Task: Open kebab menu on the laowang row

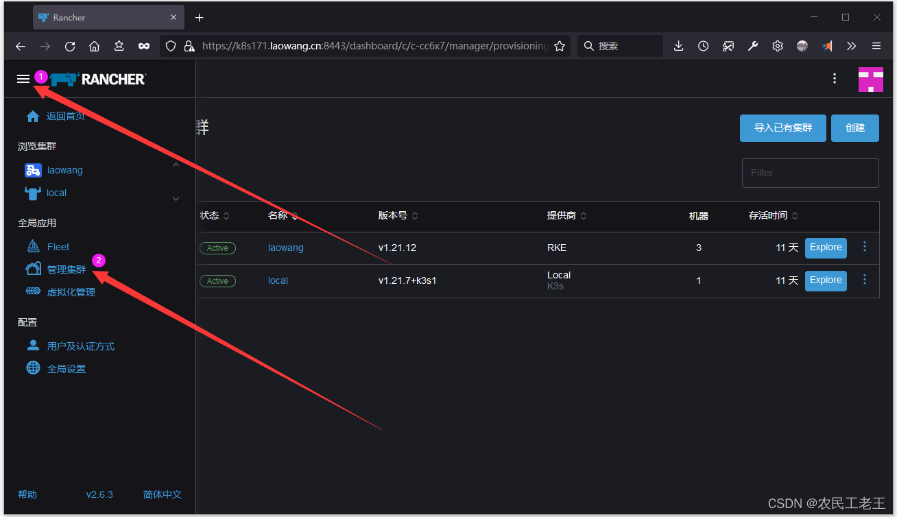Action: [864, 247]
